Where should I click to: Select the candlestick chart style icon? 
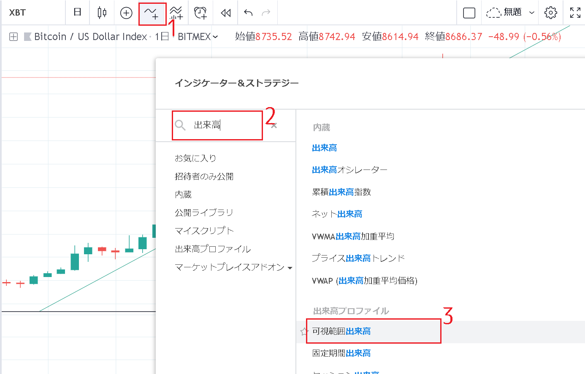point(101,13)
